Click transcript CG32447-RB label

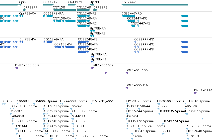point(141,23)
